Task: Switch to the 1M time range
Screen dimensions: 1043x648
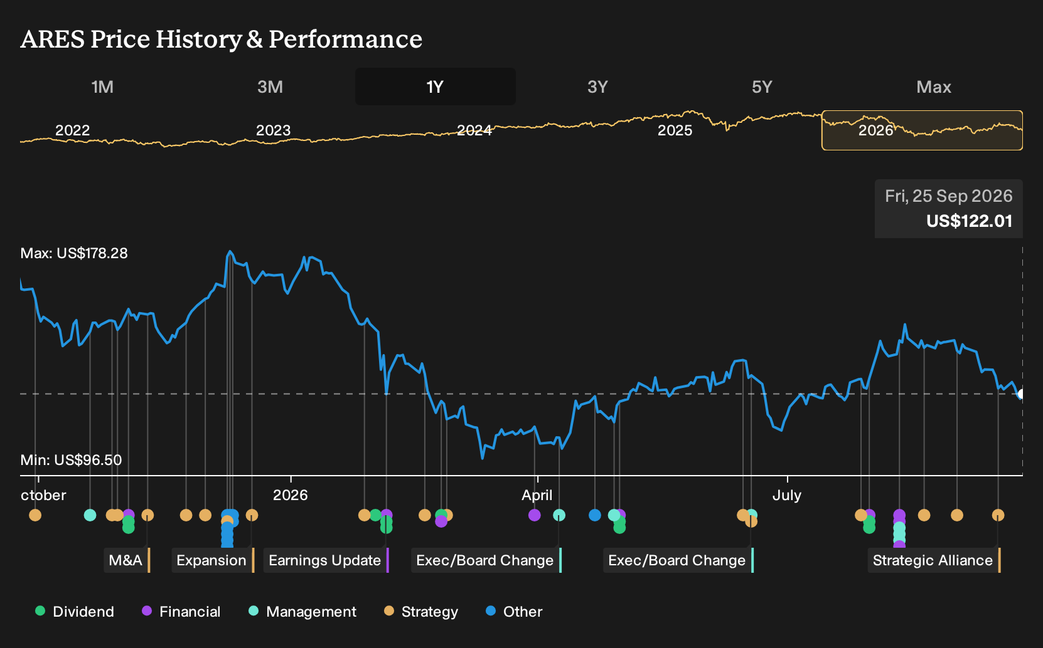Action: 102,86
